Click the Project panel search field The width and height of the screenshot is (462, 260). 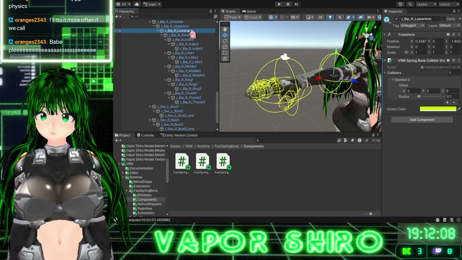pyautogui.click(x=295, y=140)
